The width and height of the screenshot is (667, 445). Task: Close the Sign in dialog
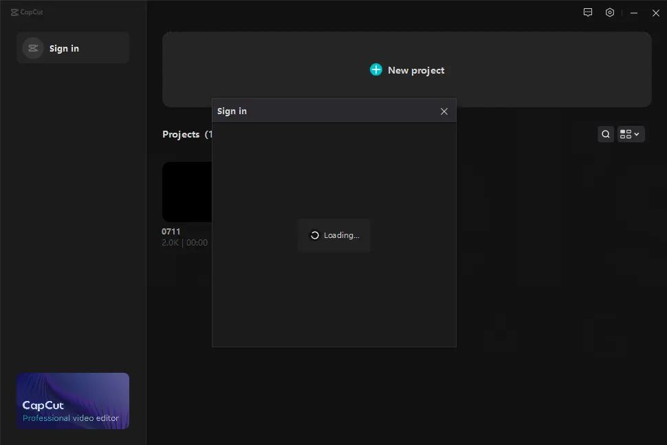pyautogui.click(x=444, y=111)
